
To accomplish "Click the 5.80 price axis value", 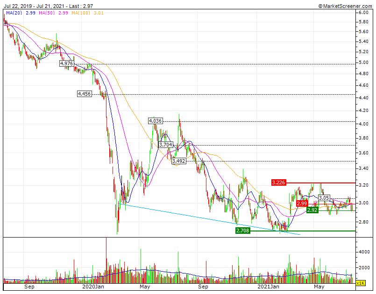I will (x=363, y=22).
